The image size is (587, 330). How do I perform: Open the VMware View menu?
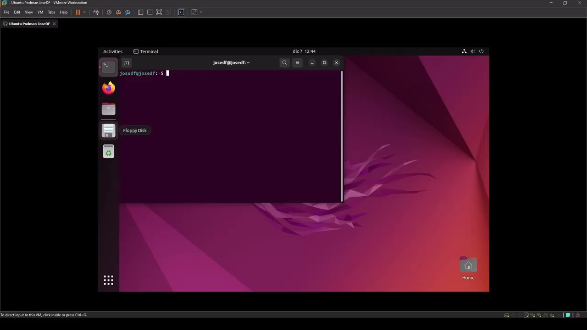(x=29, y=12)
